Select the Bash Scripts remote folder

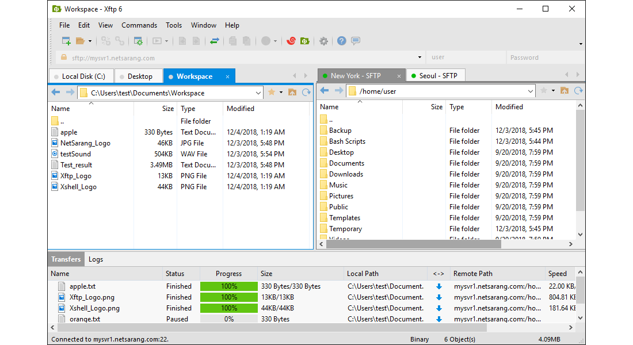[x=347, y=141]
